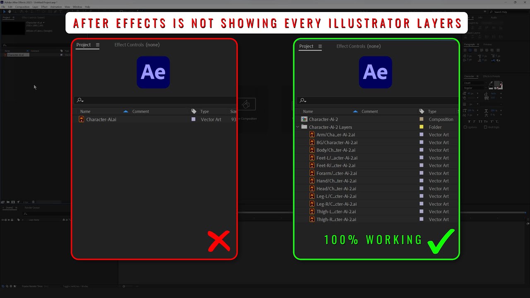
Task: Open the font size dropdown arrow
Action: point(477,94)
